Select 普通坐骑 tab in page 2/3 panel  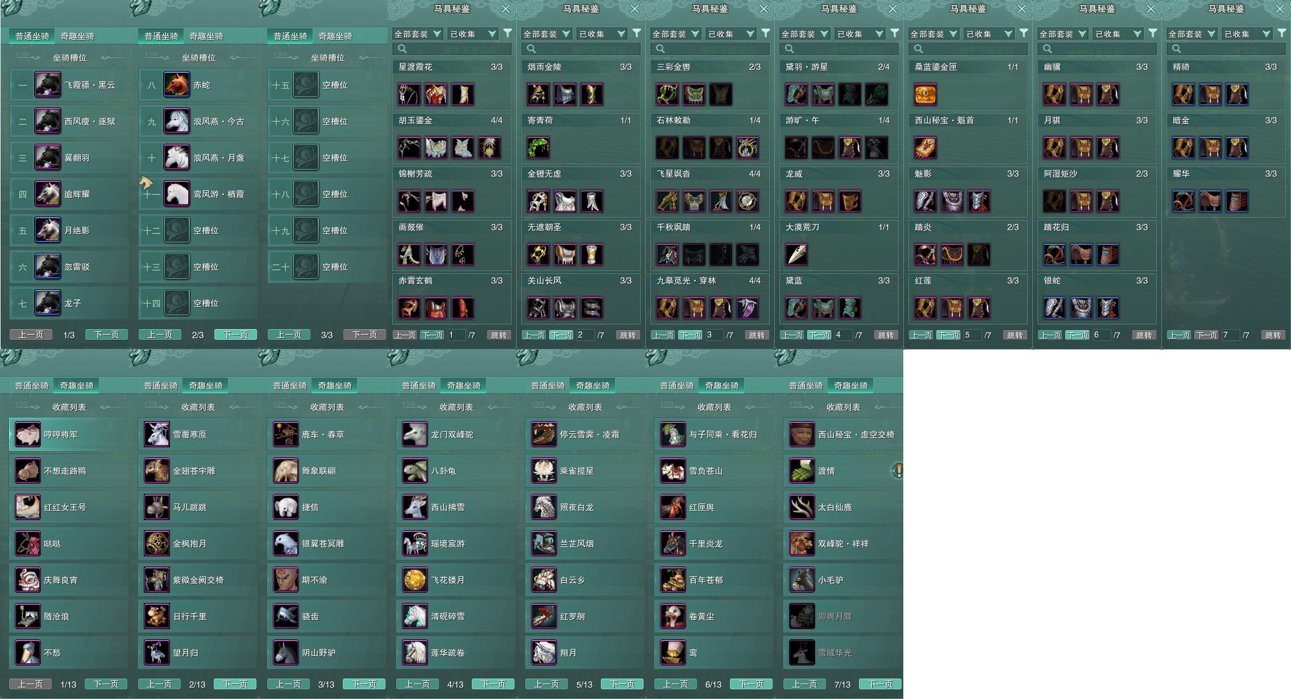161,36
